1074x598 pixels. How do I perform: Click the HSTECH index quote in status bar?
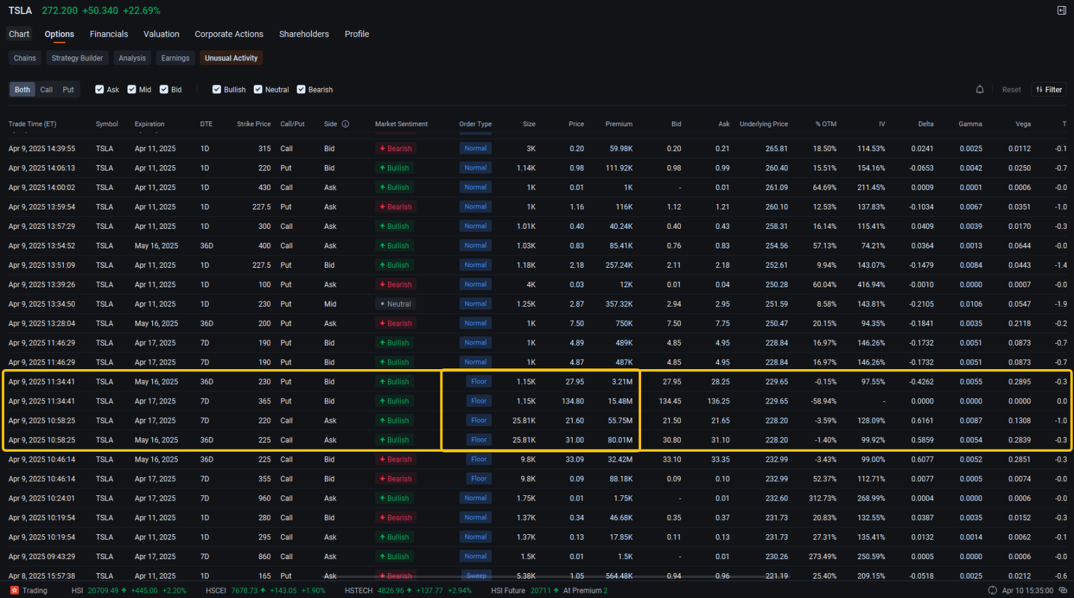[x=408, y=591]
